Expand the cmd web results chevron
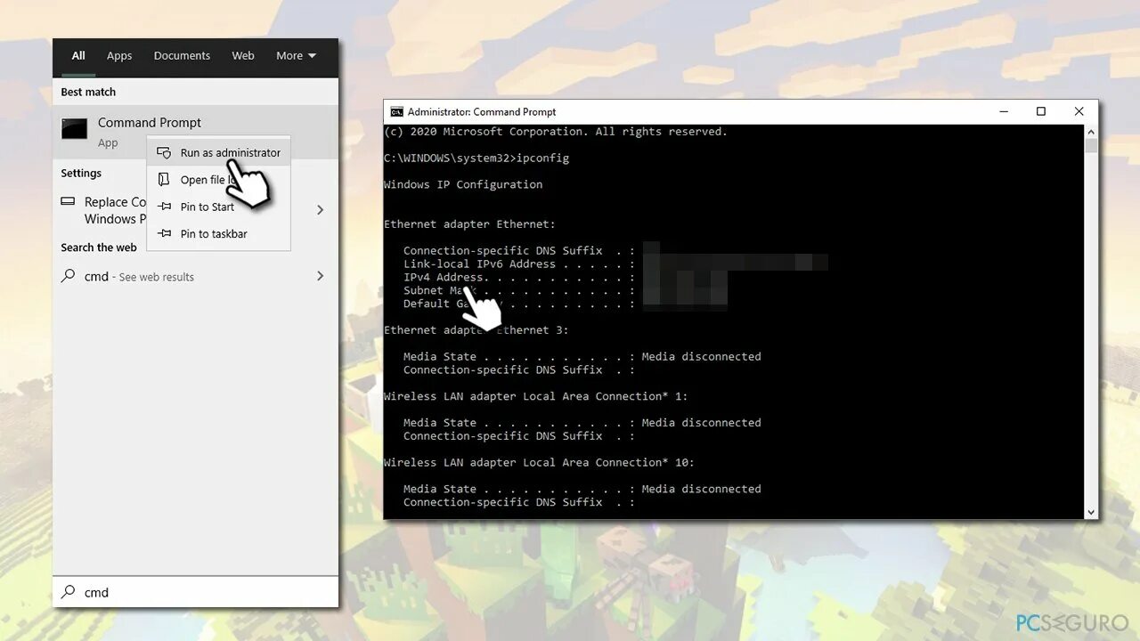This screenshot has height=641, width=1140. click(321, 277)
